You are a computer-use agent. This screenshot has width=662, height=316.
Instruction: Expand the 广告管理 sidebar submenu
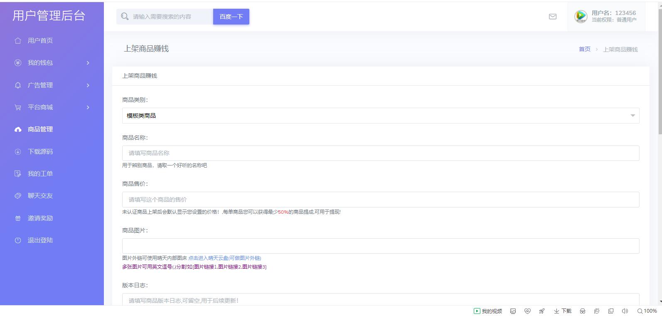coord(88,85)
